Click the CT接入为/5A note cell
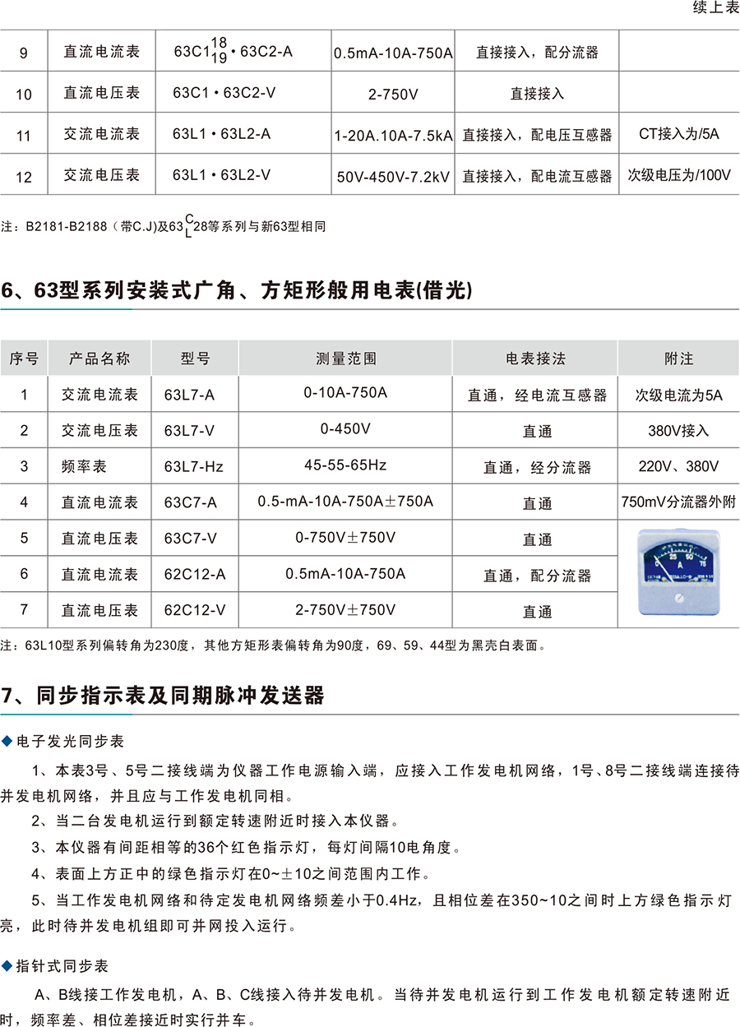Image resolution: width=740 pixels, height=1027 pixels. [x=679, y=133]
